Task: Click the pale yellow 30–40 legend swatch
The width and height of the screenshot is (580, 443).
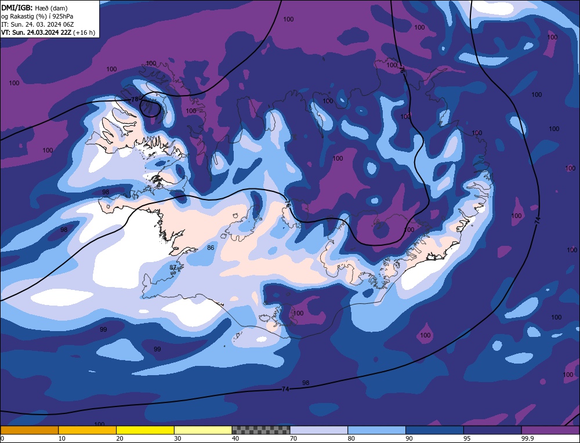Action: tap(203, 430)
